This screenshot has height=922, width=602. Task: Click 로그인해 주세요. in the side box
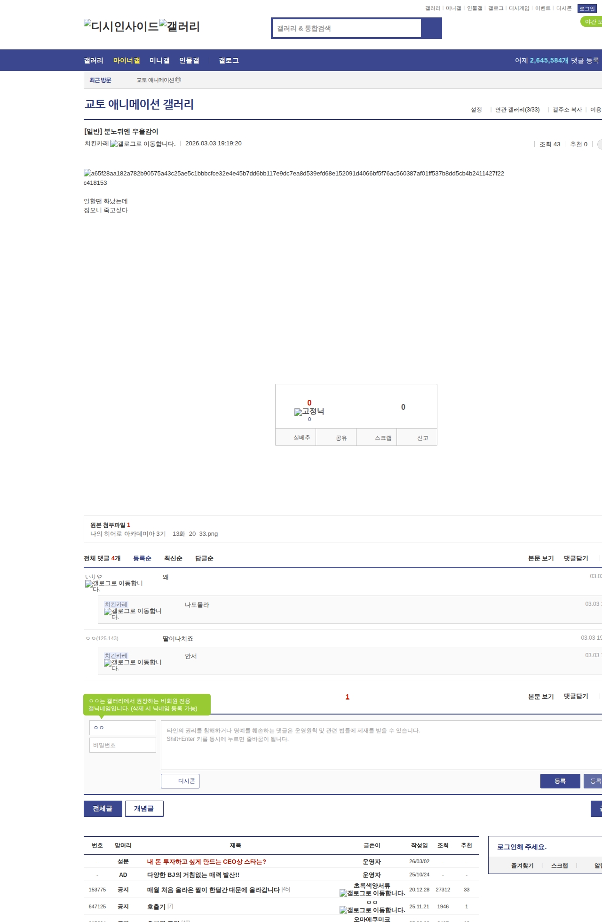point(522,847)
